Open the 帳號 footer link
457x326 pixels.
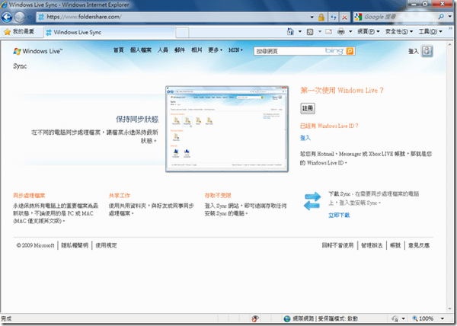[395, 245]
